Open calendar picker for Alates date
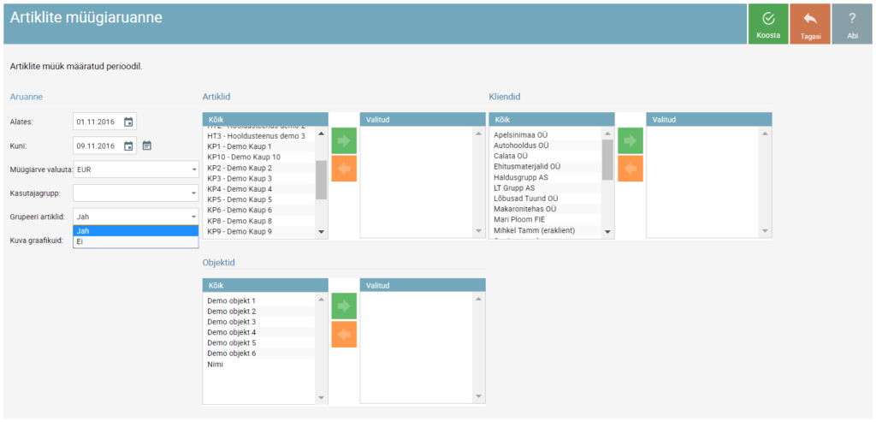The height and width of the screenshot is (422, 876). 128,122
